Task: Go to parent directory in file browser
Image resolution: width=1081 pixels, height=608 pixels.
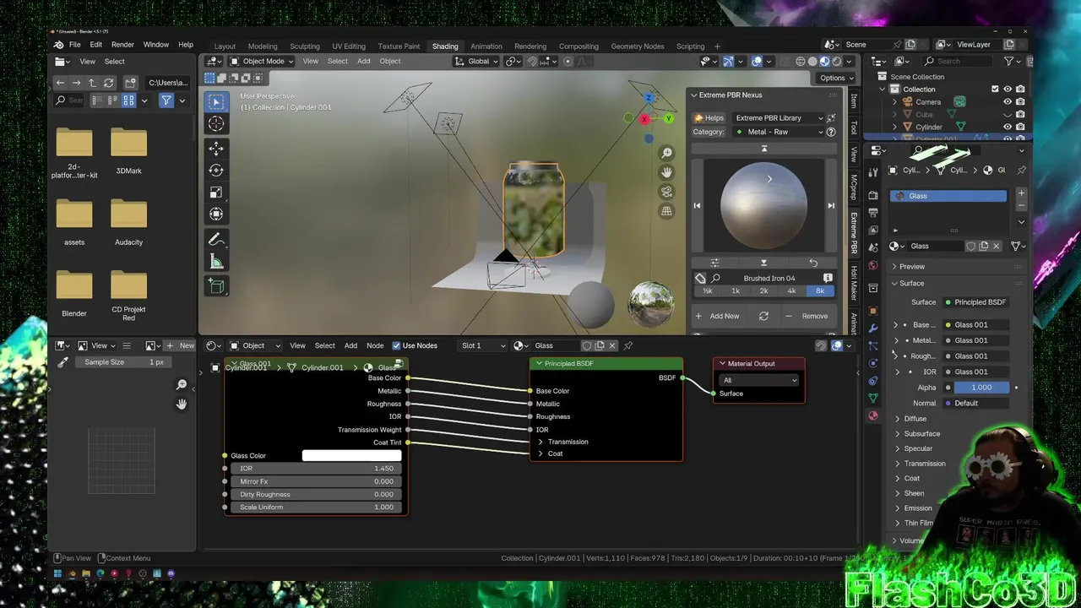Action: pos(92,83)
